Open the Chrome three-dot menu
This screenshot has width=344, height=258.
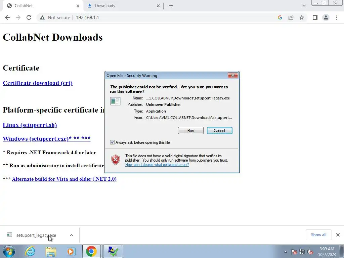pos(337,17)
